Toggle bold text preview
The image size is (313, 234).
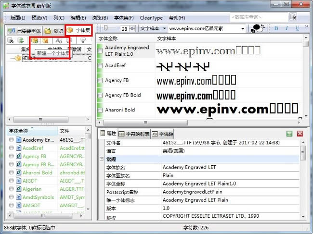coord(276,29)
